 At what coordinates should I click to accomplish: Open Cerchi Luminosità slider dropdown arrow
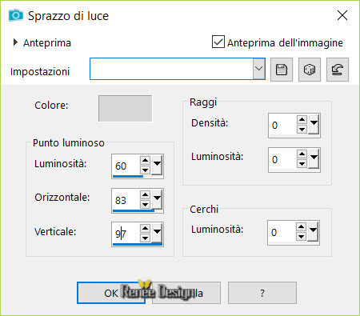click(x=313, y=231)
